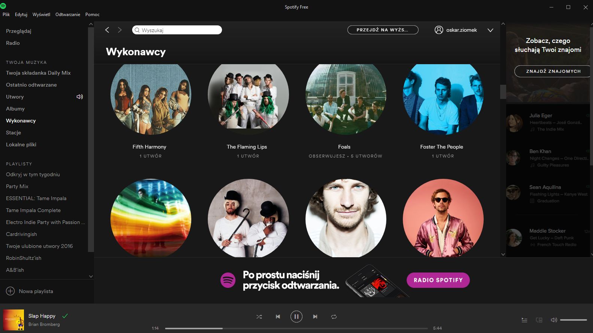593x333 pixels.
Task: Open Foster The People artist image
Action: click(443, 99)
